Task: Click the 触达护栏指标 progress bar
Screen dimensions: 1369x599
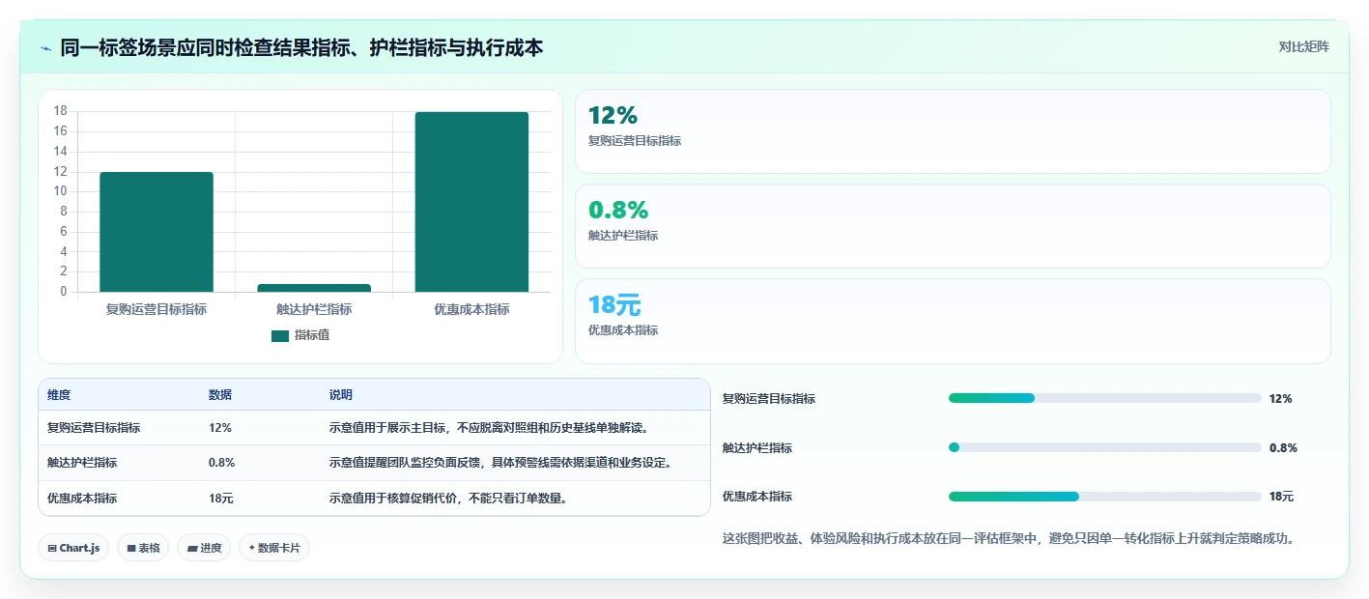Action: tap(1105, 447)
